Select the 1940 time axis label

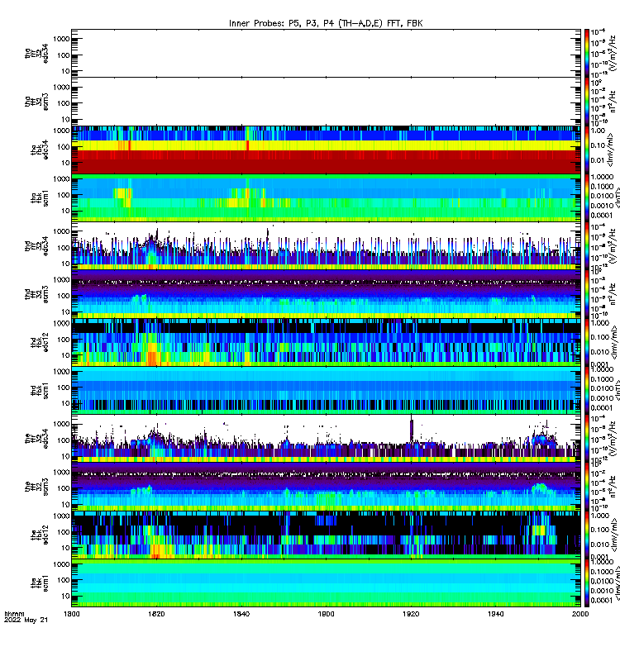495,614
